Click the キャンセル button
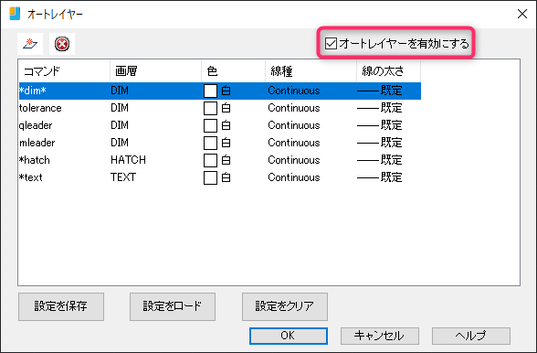Screen dimensions: 537x353 [x=380, y=336]
